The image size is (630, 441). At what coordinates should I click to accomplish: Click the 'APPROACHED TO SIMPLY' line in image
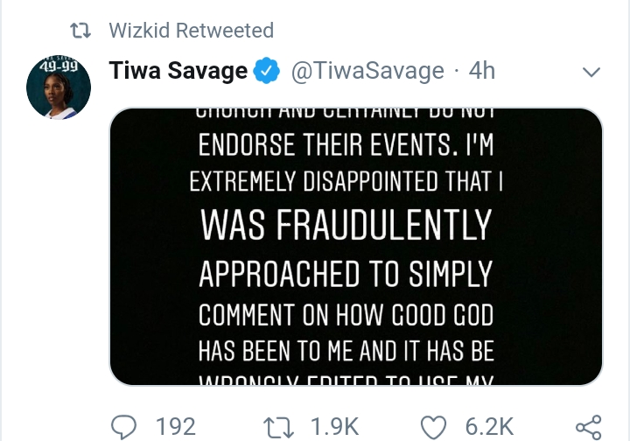pyautogui.click(x=346, y=273)
